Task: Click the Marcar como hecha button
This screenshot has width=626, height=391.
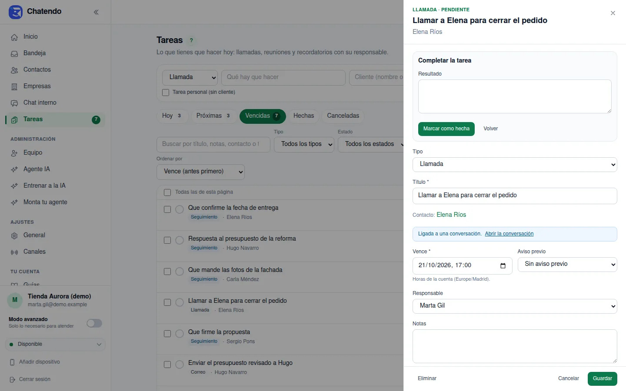Action: click(446, 129)
